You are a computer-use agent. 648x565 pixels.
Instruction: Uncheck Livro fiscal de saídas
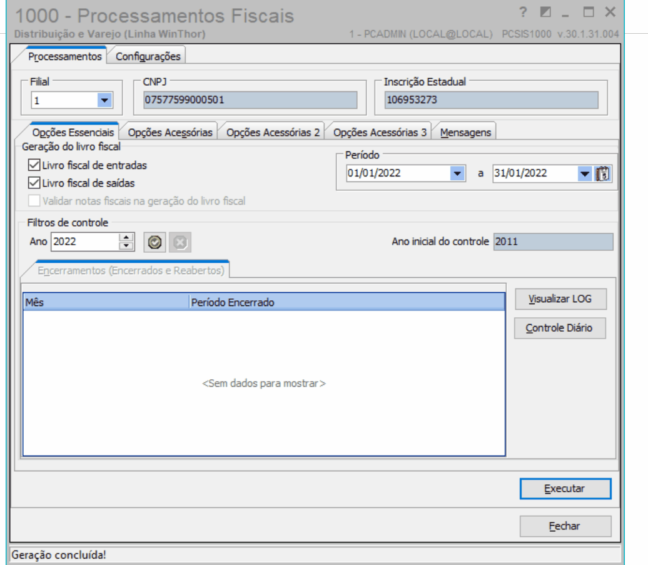click(x=34, y=183)
